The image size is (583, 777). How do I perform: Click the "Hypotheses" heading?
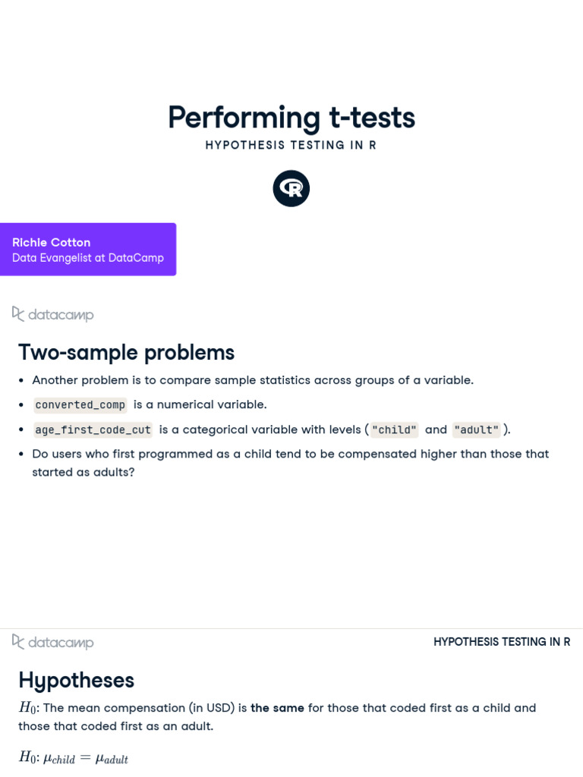tap(76, 680)
